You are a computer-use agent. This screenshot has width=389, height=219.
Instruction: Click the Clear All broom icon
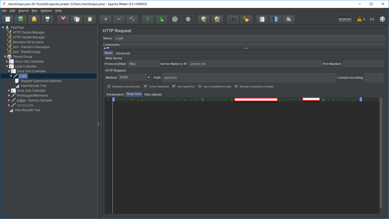[x=217, y=19]
